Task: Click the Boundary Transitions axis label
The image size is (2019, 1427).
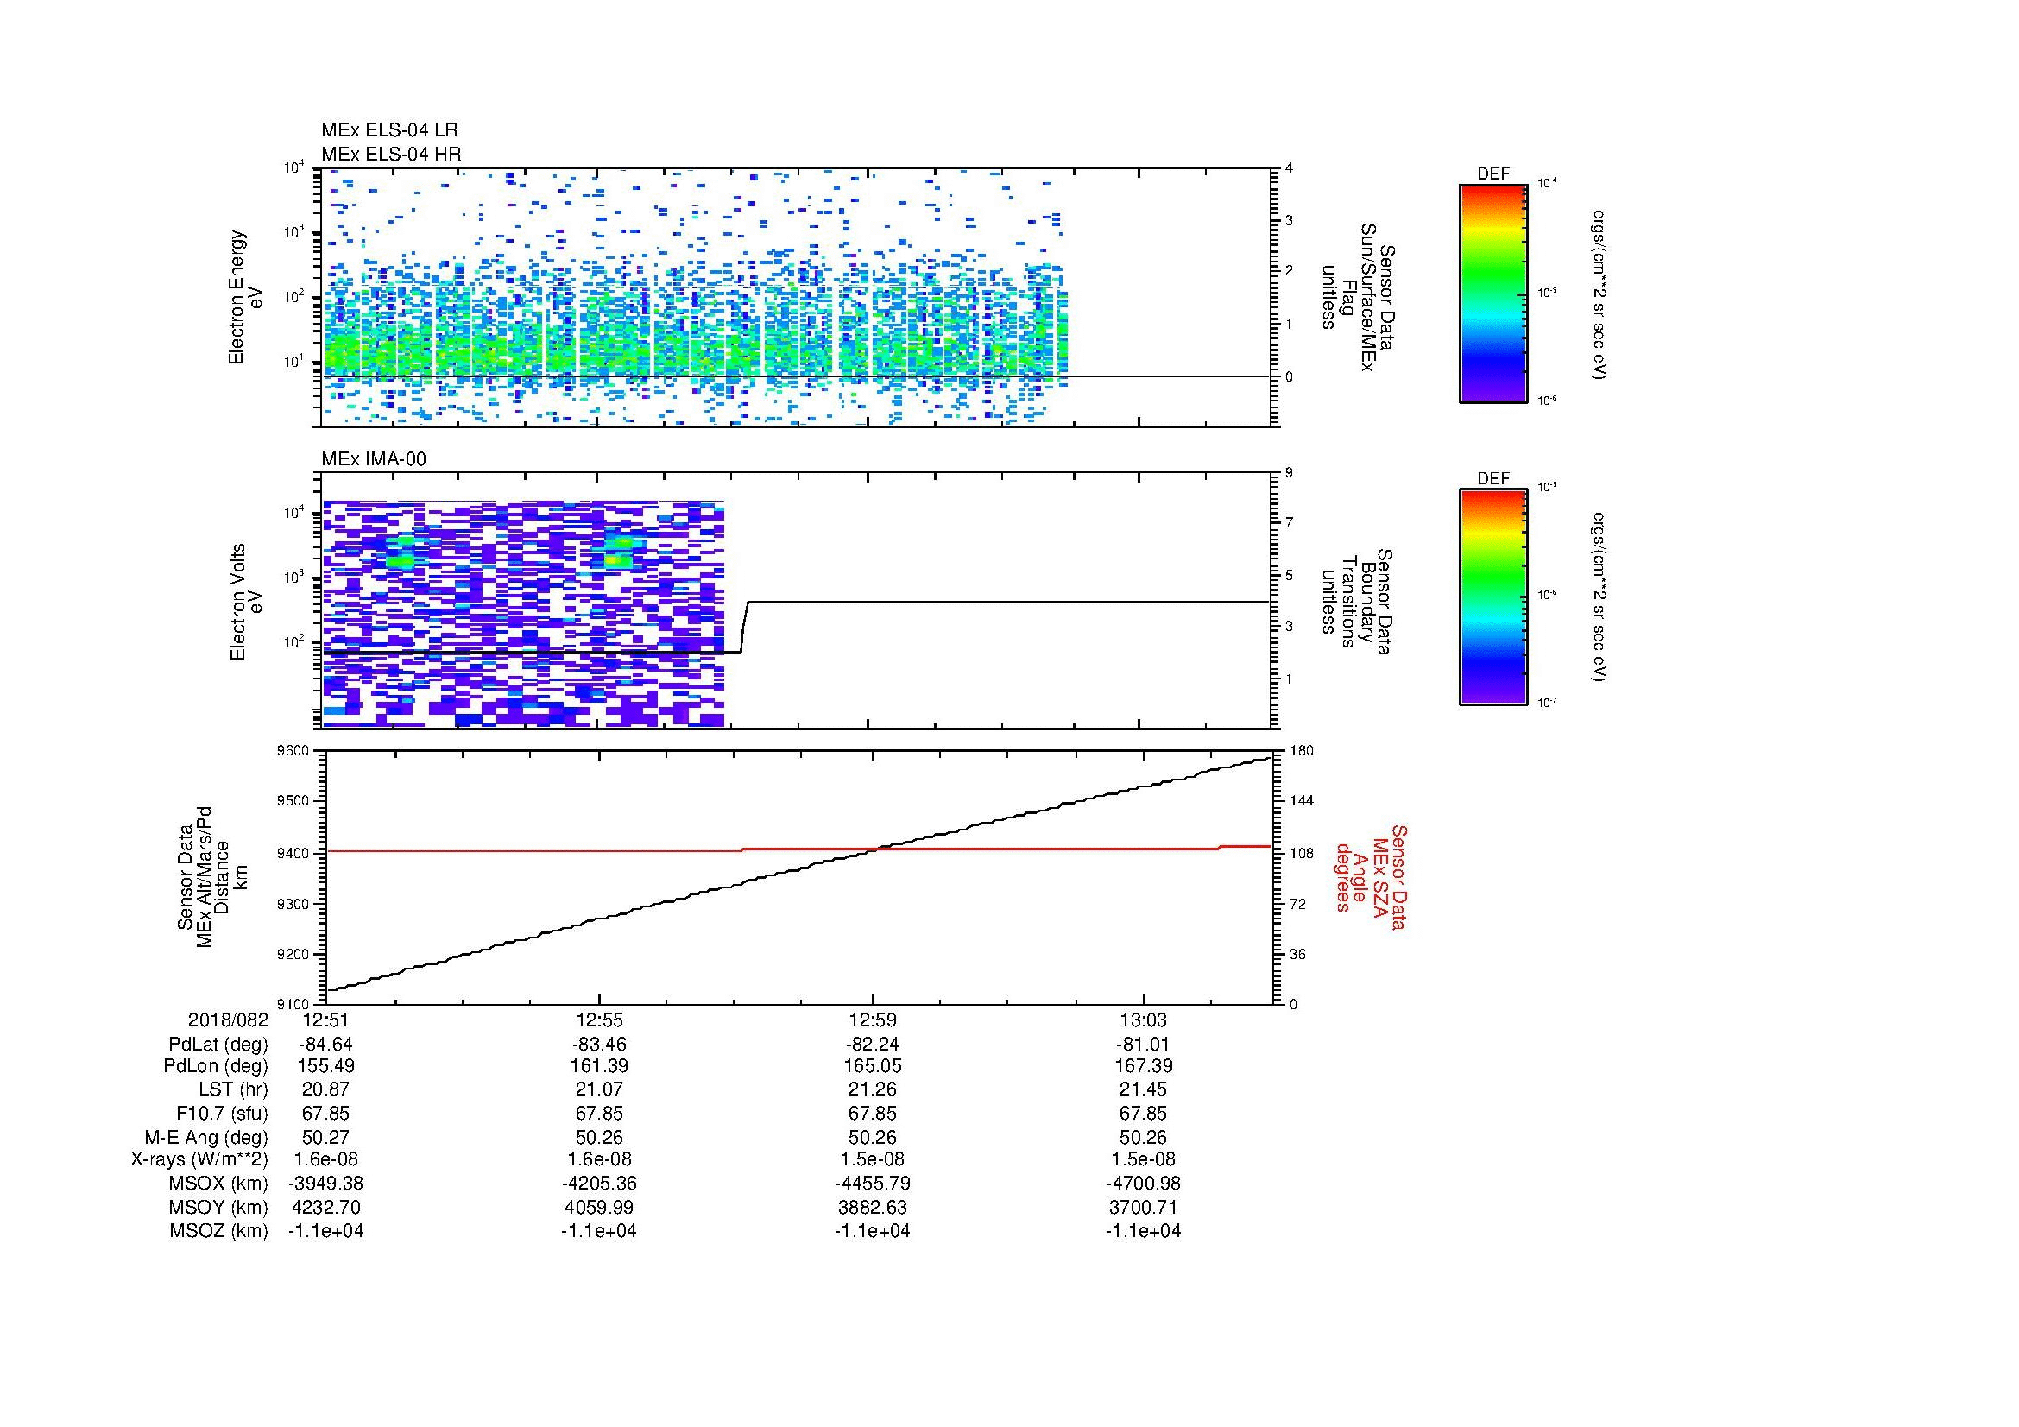Action: 1359,602
